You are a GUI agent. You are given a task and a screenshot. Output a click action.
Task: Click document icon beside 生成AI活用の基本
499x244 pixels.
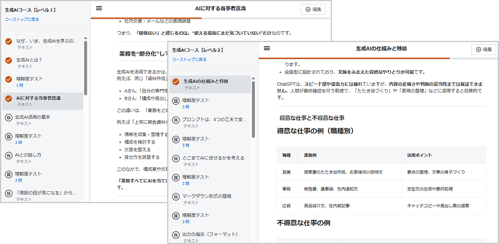point(8,118)
